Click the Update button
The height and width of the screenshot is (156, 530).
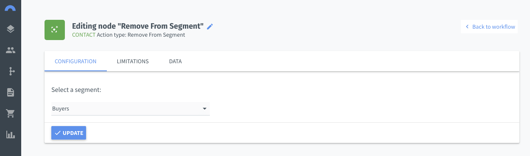(x=69, y=133)
